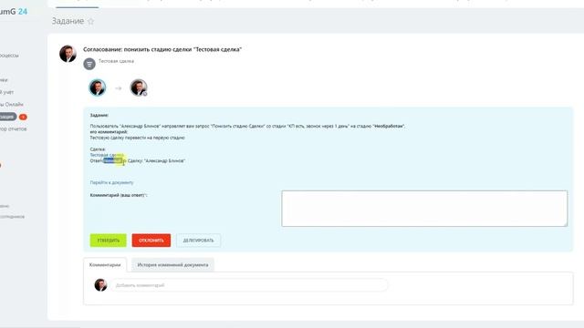The height and width of the screenshot is (328, 584).
Task: Focus the Добавить комментарий field
Action: pos(249,285)
